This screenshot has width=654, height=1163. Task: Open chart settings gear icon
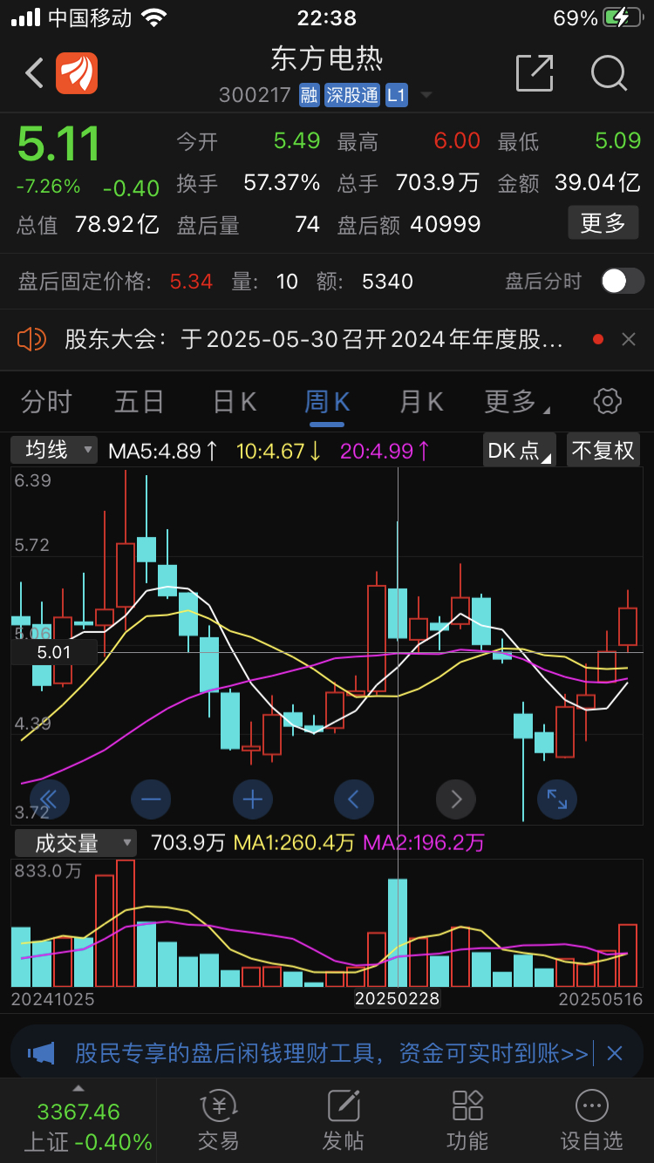(x=607, y=401)
